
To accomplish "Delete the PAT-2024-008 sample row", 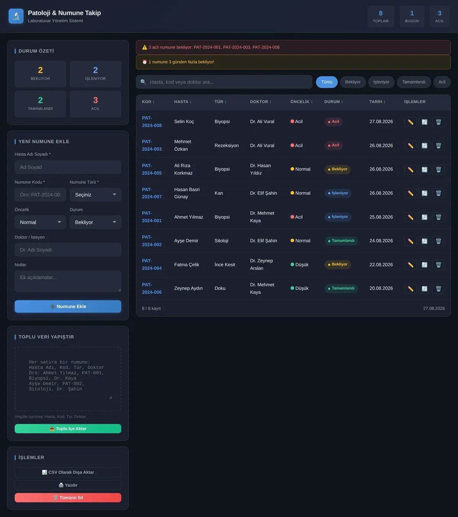I will 439,122.
